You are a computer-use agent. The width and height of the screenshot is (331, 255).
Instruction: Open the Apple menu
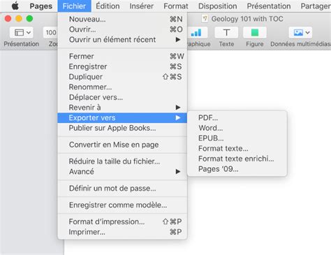[x=15, y=6]
